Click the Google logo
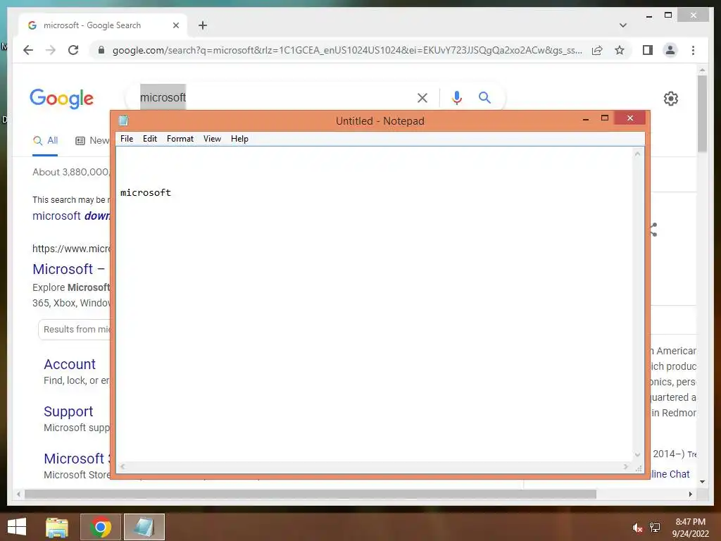The image size is (721, 541). click(62, 99)
